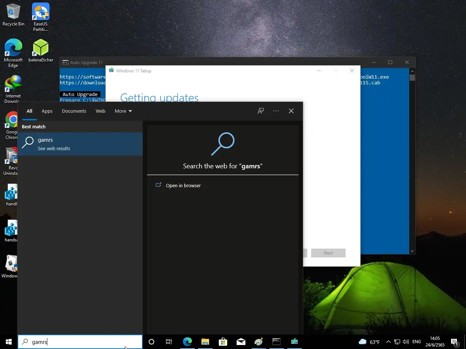Open the clock and date flyout
The height and width of the screenshot is (349, 466).
click(x=435, y=342)
